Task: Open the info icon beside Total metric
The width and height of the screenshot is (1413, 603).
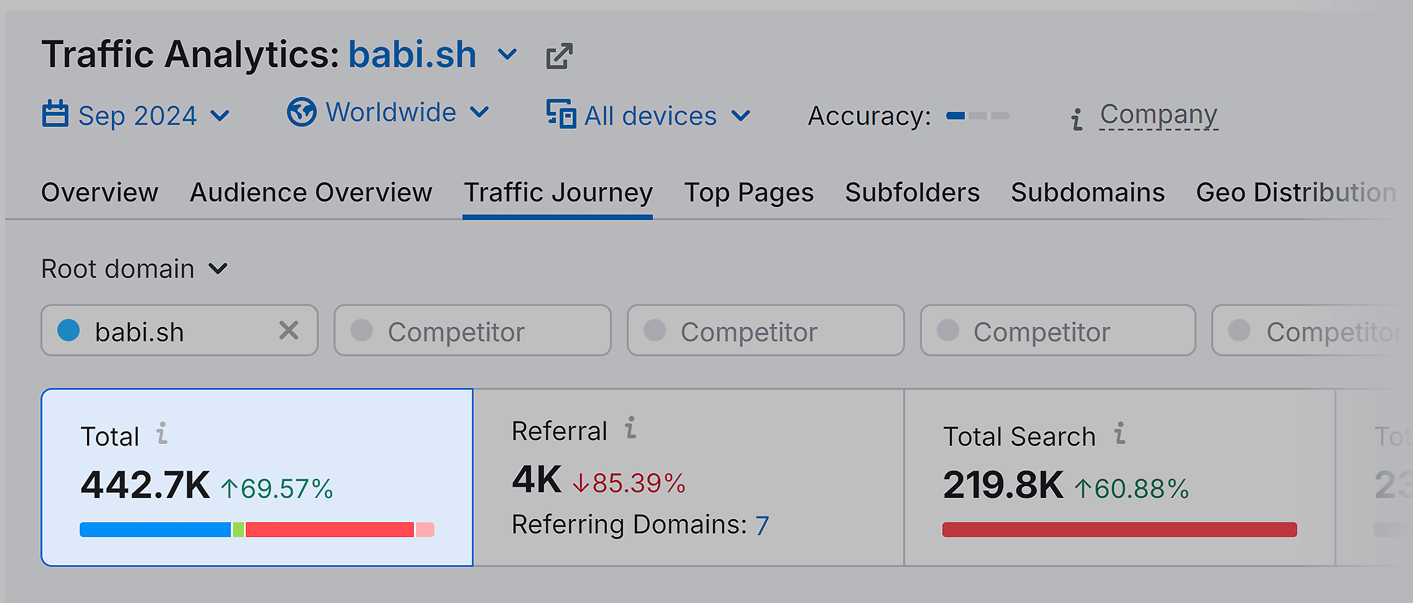Action: click(161, 435)
